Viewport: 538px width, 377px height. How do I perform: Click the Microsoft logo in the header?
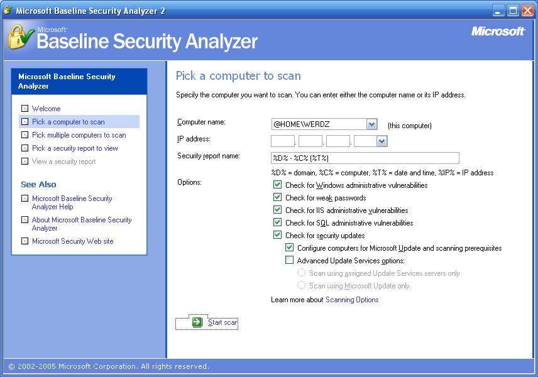coord(498,31)
